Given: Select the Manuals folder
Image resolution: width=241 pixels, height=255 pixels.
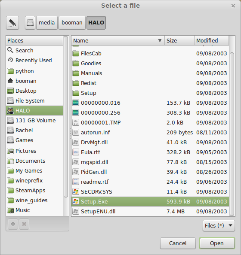Looking at the screenshot, I should tap(150, 73).
